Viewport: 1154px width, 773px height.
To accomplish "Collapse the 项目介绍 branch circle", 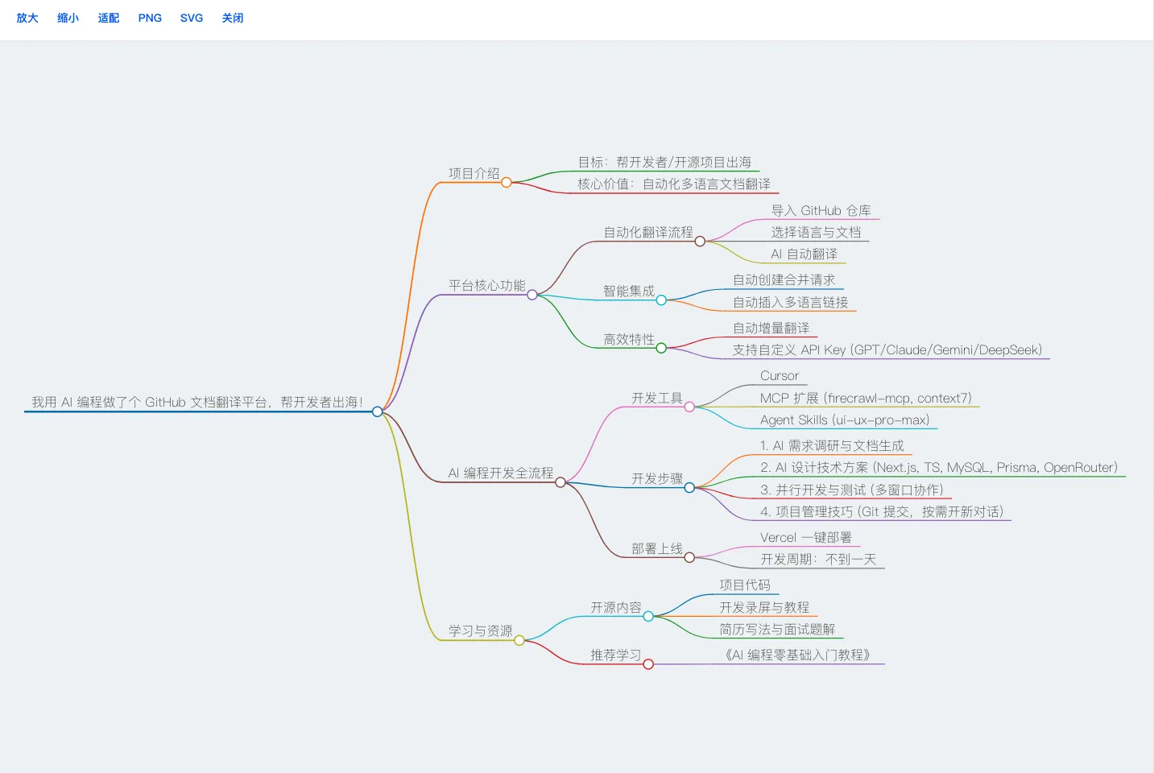I will (x=507, y=183).
